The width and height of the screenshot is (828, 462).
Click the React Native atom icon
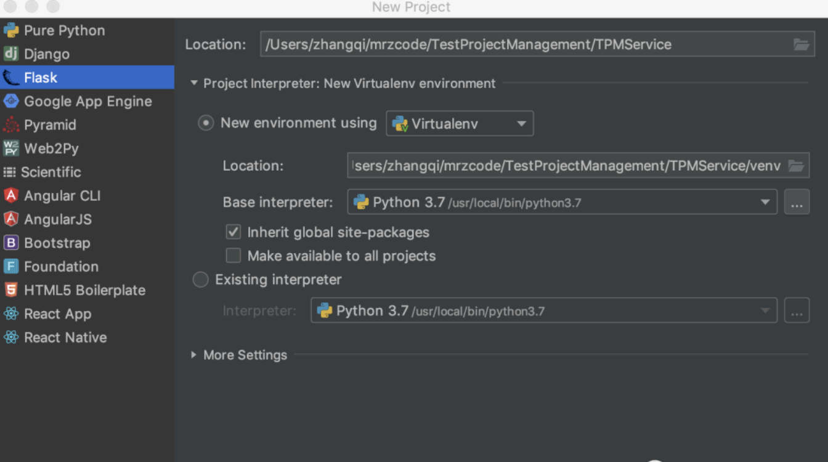pyautogui.click(x=10, y=337)
